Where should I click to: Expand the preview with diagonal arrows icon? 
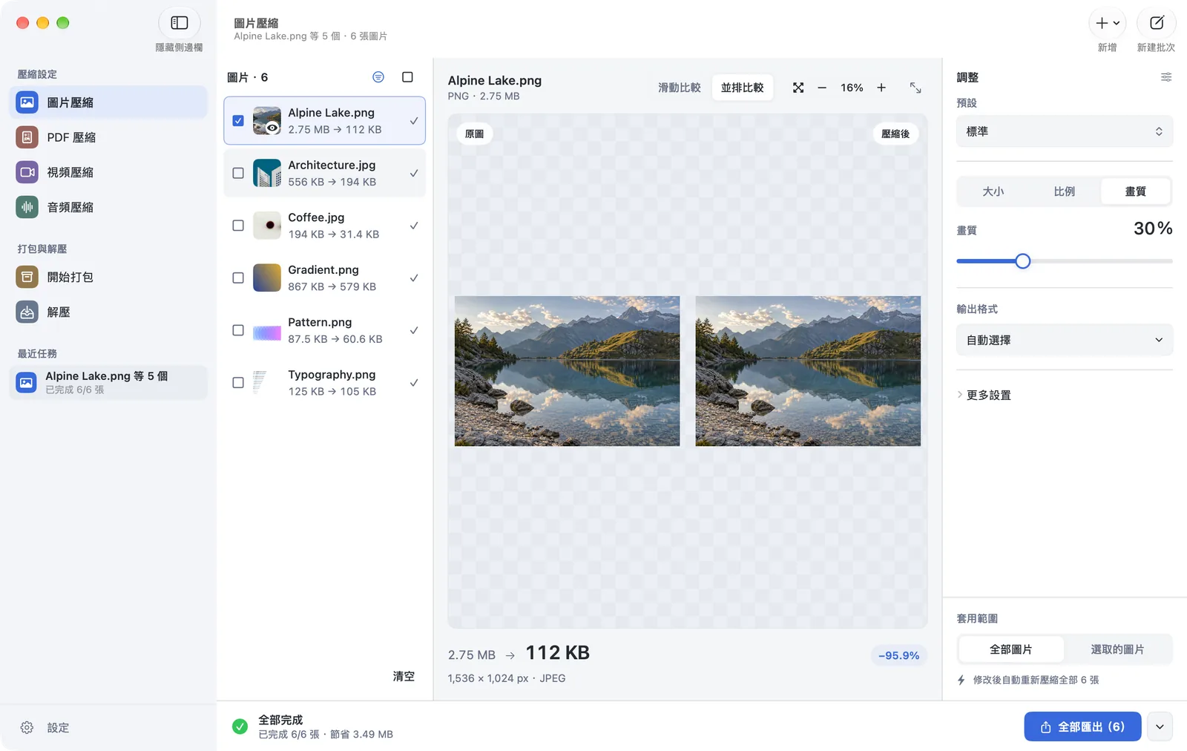coord(915,88)
